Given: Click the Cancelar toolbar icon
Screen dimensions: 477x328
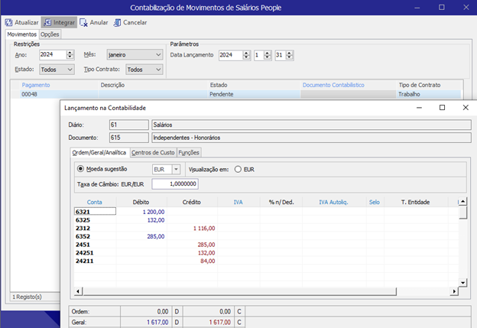Looking at the screenshot, I should [x=116, y=22].
